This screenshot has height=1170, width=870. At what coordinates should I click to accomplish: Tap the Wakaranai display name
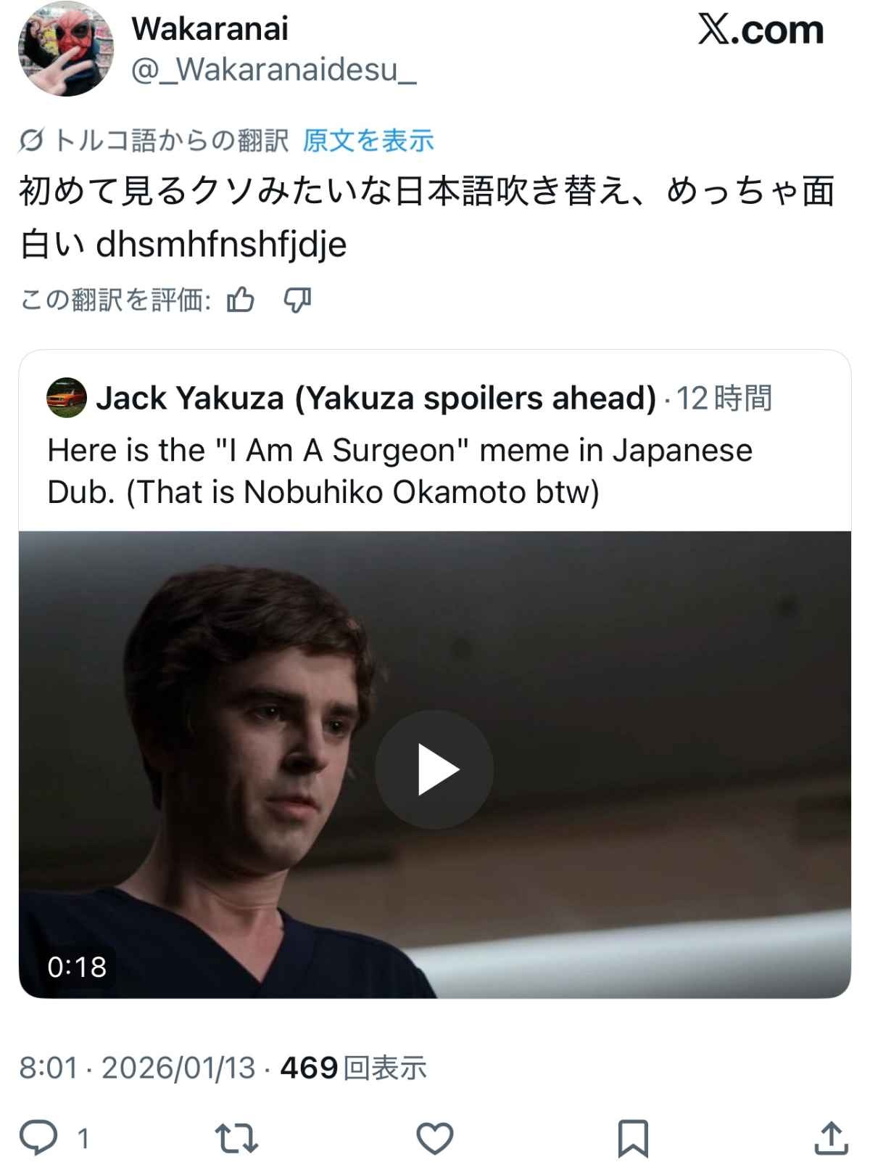pos(210,29)
